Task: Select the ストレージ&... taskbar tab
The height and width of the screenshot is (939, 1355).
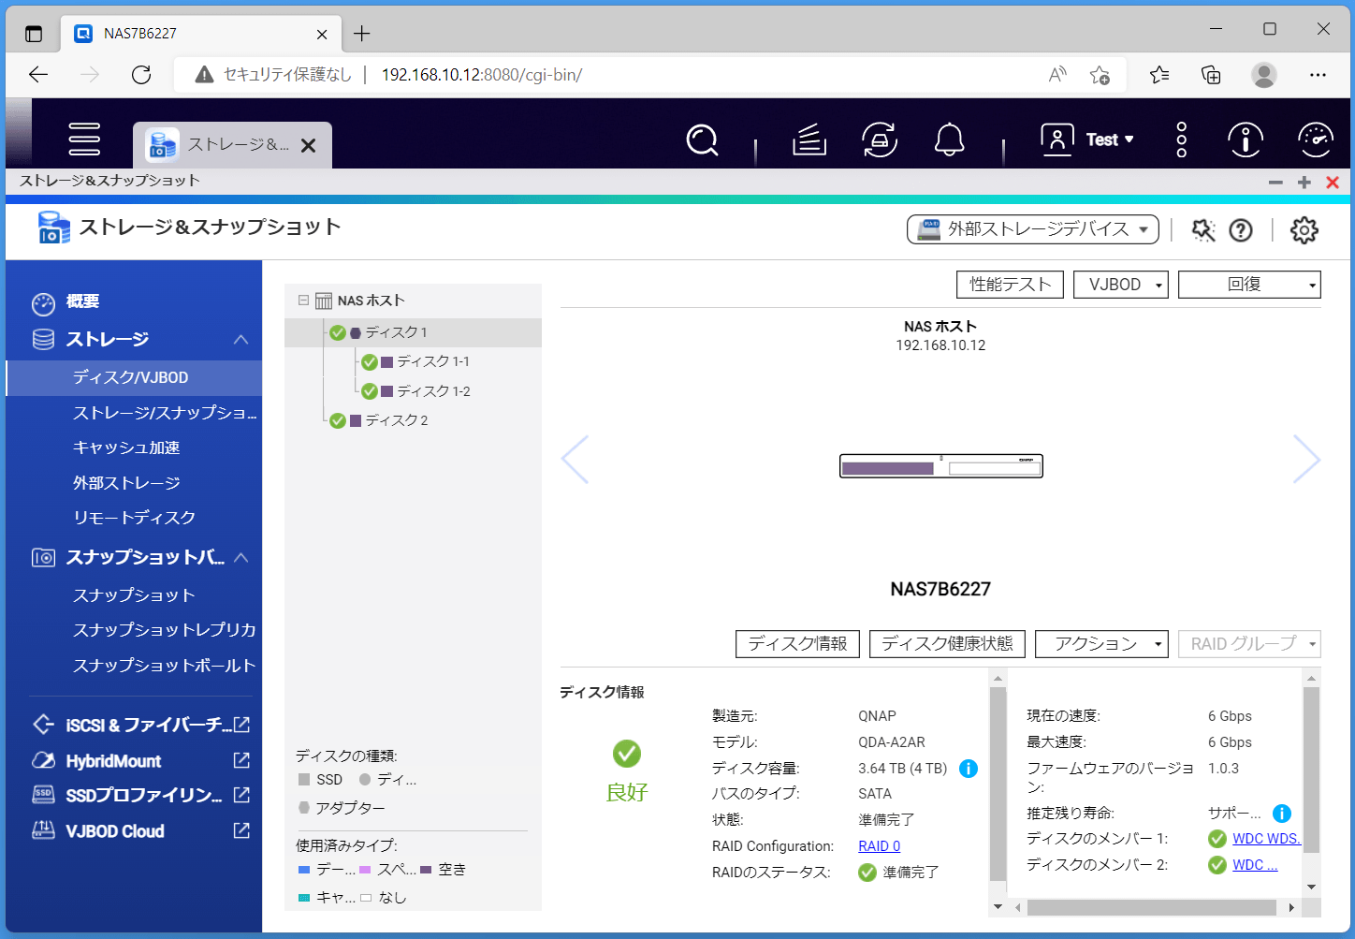Action: [x=232, y=145]
